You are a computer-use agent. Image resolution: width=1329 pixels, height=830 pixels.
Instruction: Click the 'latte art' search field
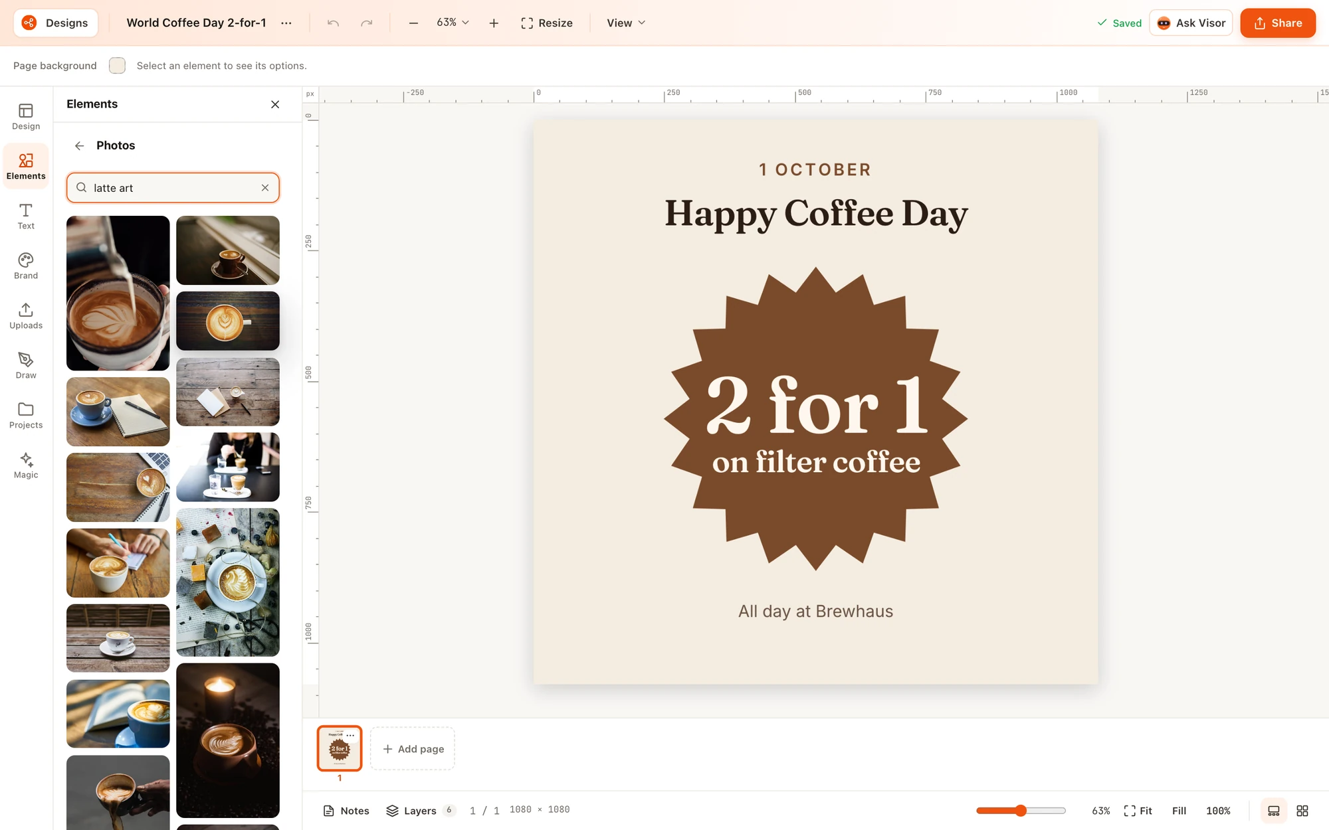coord(173,188)
